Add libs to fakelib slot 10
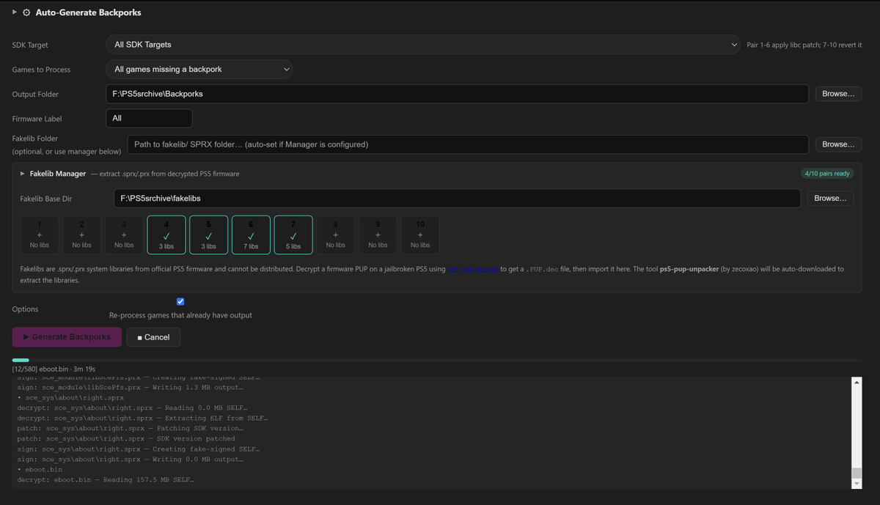The height and width of the screenshot is (505, 880). click(420, 235)
